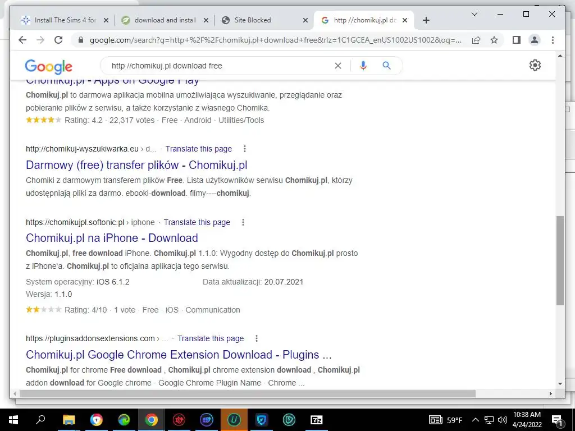Open Chomikuj.pl Apps on Google Play result
The image size is (575, 431).
(112, 81)
